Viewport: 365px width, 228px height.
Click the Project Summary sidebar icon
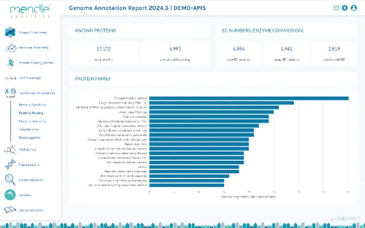pos(10,32)
